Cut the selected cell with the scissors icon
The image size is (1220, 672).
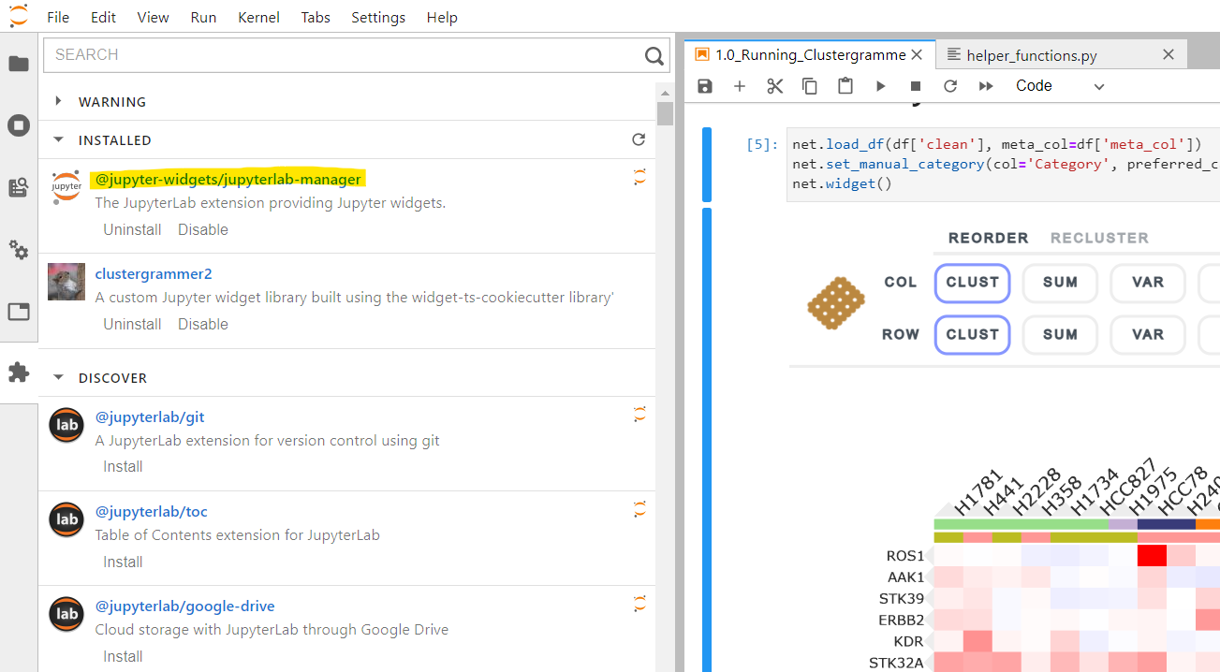tap(774, 85)
